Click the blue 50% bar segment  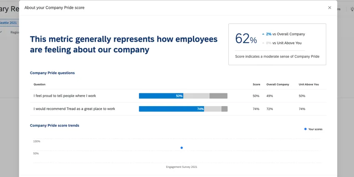click(x=161, y=96)
